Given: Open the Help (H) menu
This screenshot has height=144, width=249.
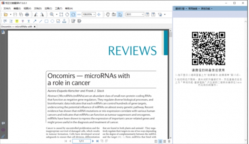Looking at the screenshot, I should pos(69,8).
